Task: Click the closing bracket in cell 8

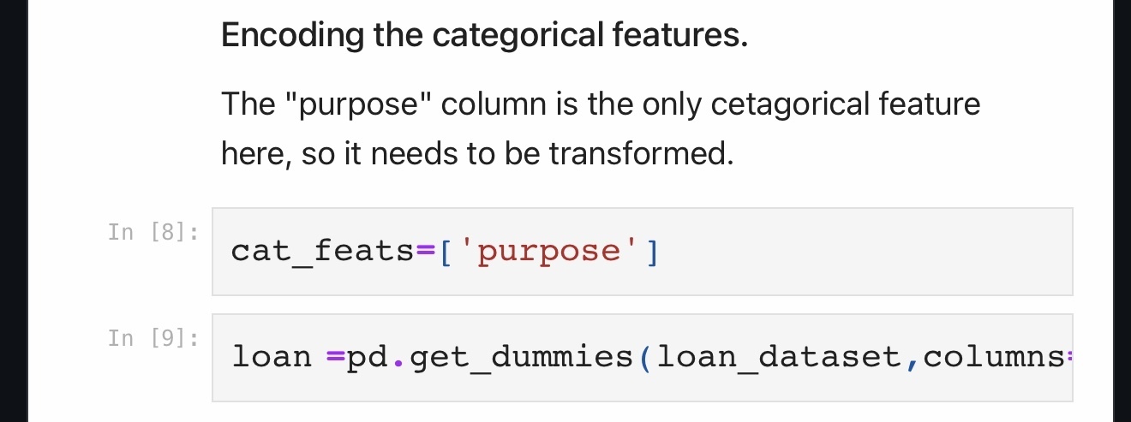Action: (653, 252)
